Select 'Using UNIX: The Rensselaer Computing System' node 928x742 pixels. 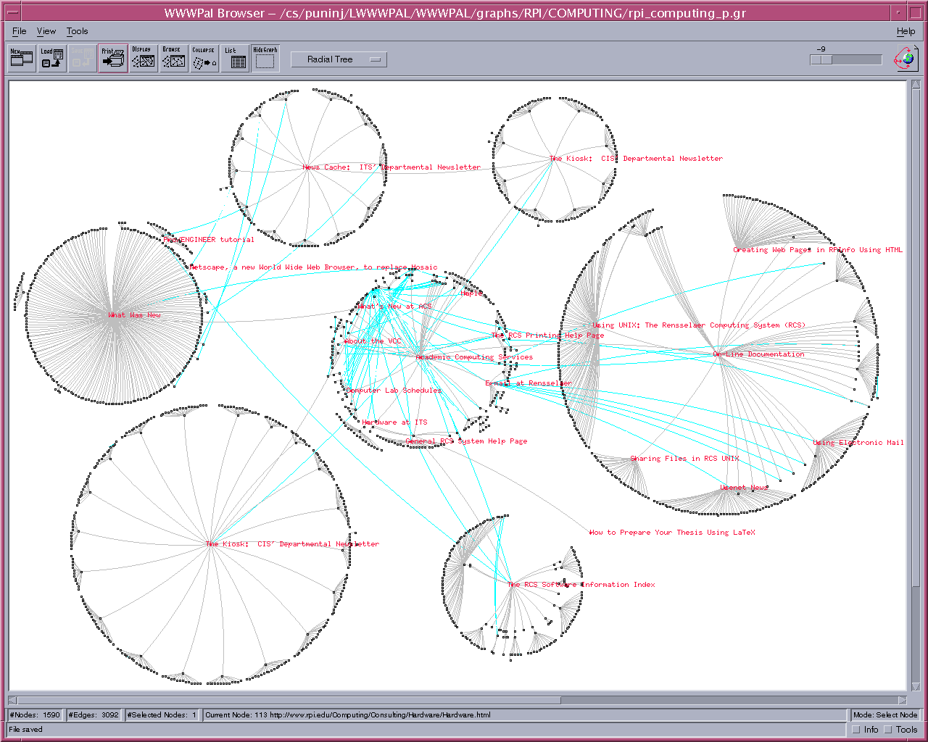pos(699,325)
